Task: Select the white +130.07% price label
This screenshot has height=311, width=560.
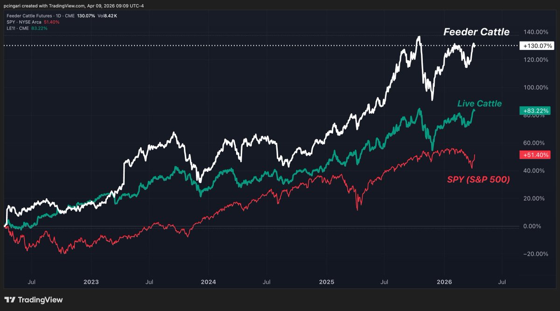Action: (536, 46)
